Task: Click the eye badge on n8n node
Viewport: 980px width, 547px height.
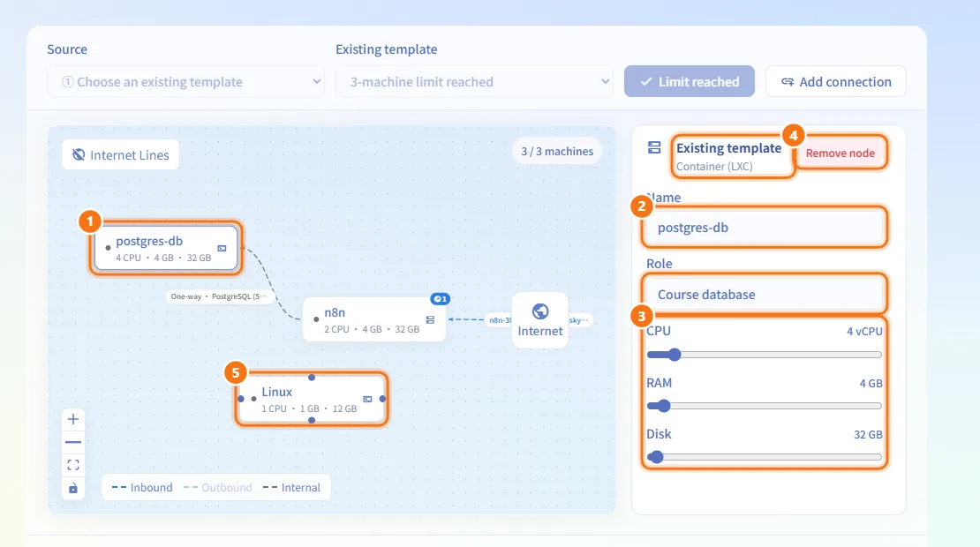Action: point(440,299)
